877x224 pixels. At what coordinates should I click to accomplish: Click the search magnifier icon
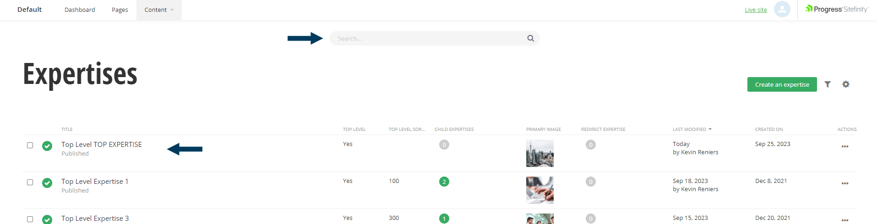[x=530, y=38]
